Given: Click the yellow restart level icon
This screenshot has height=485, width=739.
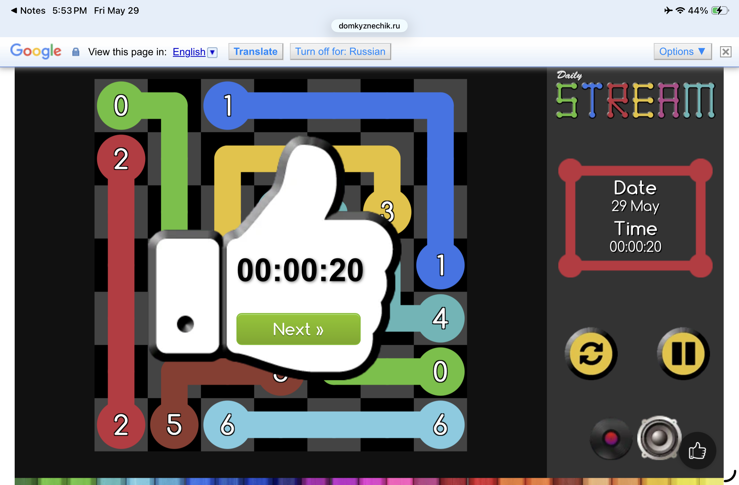Looking at the screenshot, I should point(591,354).
